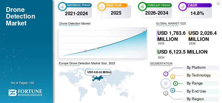Click numbered circle 5 in segmentation

pyautogui.click(x=166, y=93)
